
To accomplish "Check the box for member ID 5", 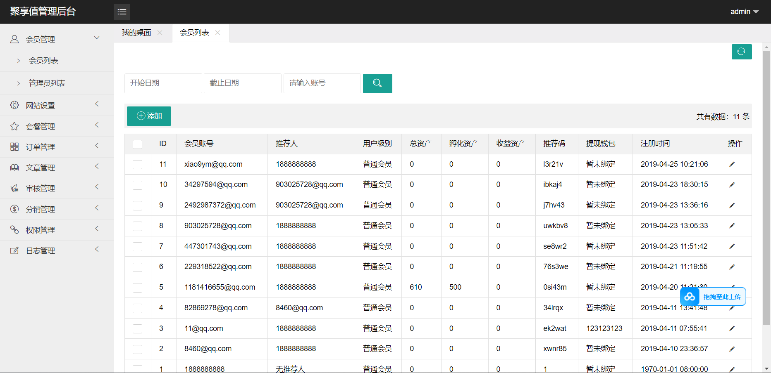I will coord(138,288).
